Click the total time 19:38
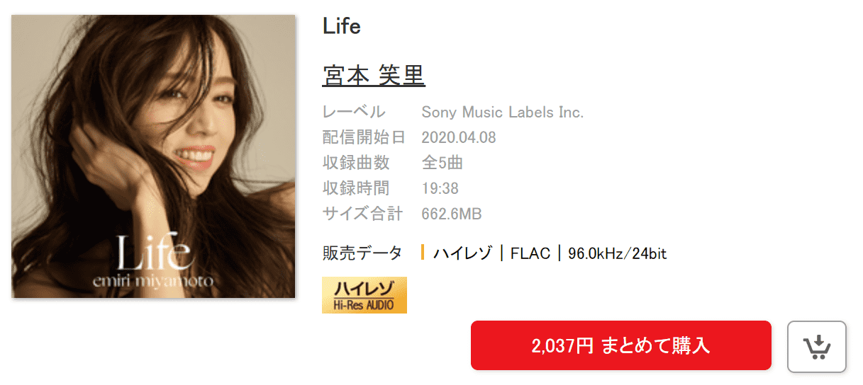The width and height of the screenshot is (863, 385). point(440,188)
